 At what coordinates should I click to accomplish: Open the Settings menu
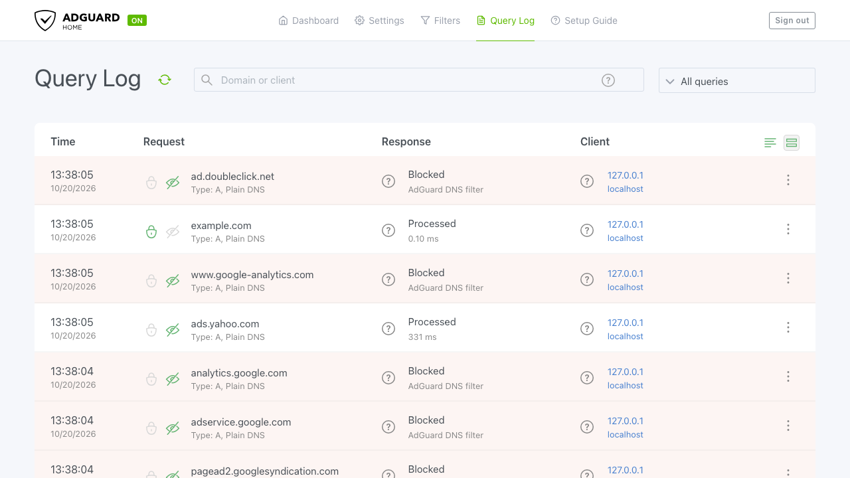[379, 21]
